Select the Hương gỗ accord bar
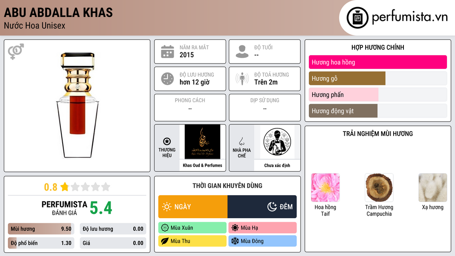Screen dimensions: 455x256 (x=378, y=78)
